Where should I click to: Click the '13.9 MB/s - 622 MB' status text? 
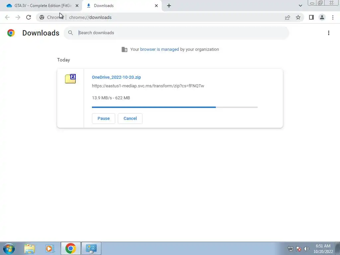(x=111, y=98)
